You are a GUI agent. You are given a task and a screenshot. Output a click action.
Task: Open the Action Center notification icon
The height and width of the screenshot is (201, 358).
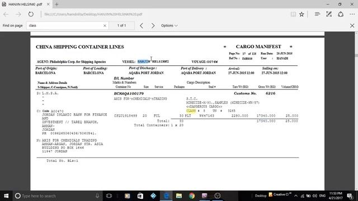pos(350,196)
